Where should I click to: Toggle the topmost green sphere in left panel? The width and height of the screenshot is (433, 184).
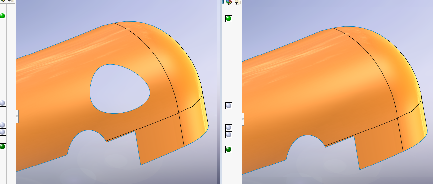coord(2,16)
